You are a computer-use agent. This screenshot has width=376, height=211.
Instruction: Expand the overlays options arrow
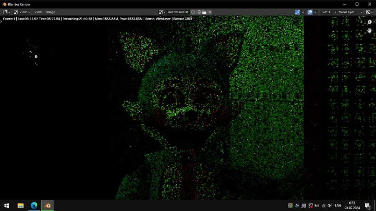point(315,12)
